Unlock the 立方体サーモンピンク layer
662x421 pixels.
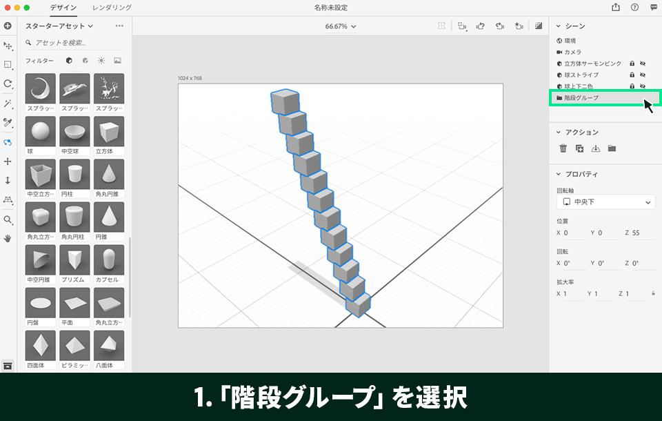click(x=632, y=63)
